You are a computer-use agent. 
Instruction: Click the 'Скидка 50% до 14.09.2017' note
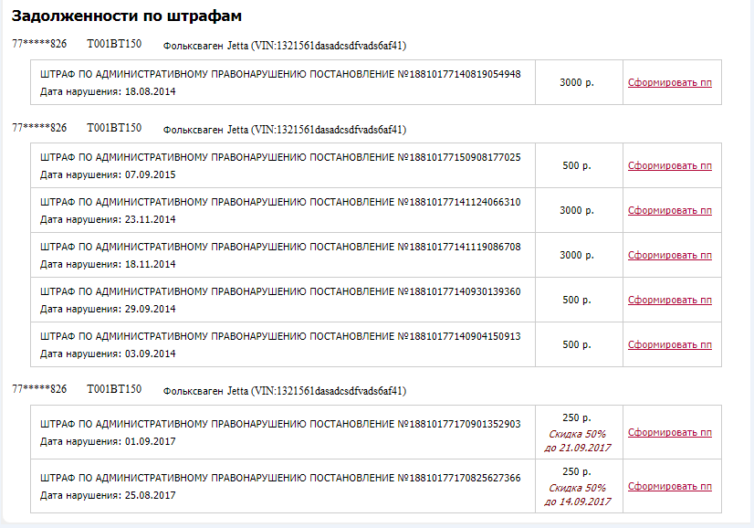pyautogui.click(x=577, y=495)
